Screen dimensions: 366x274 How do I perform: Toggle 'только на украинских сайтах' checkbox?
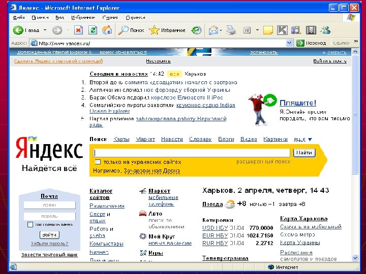[98, 162]
